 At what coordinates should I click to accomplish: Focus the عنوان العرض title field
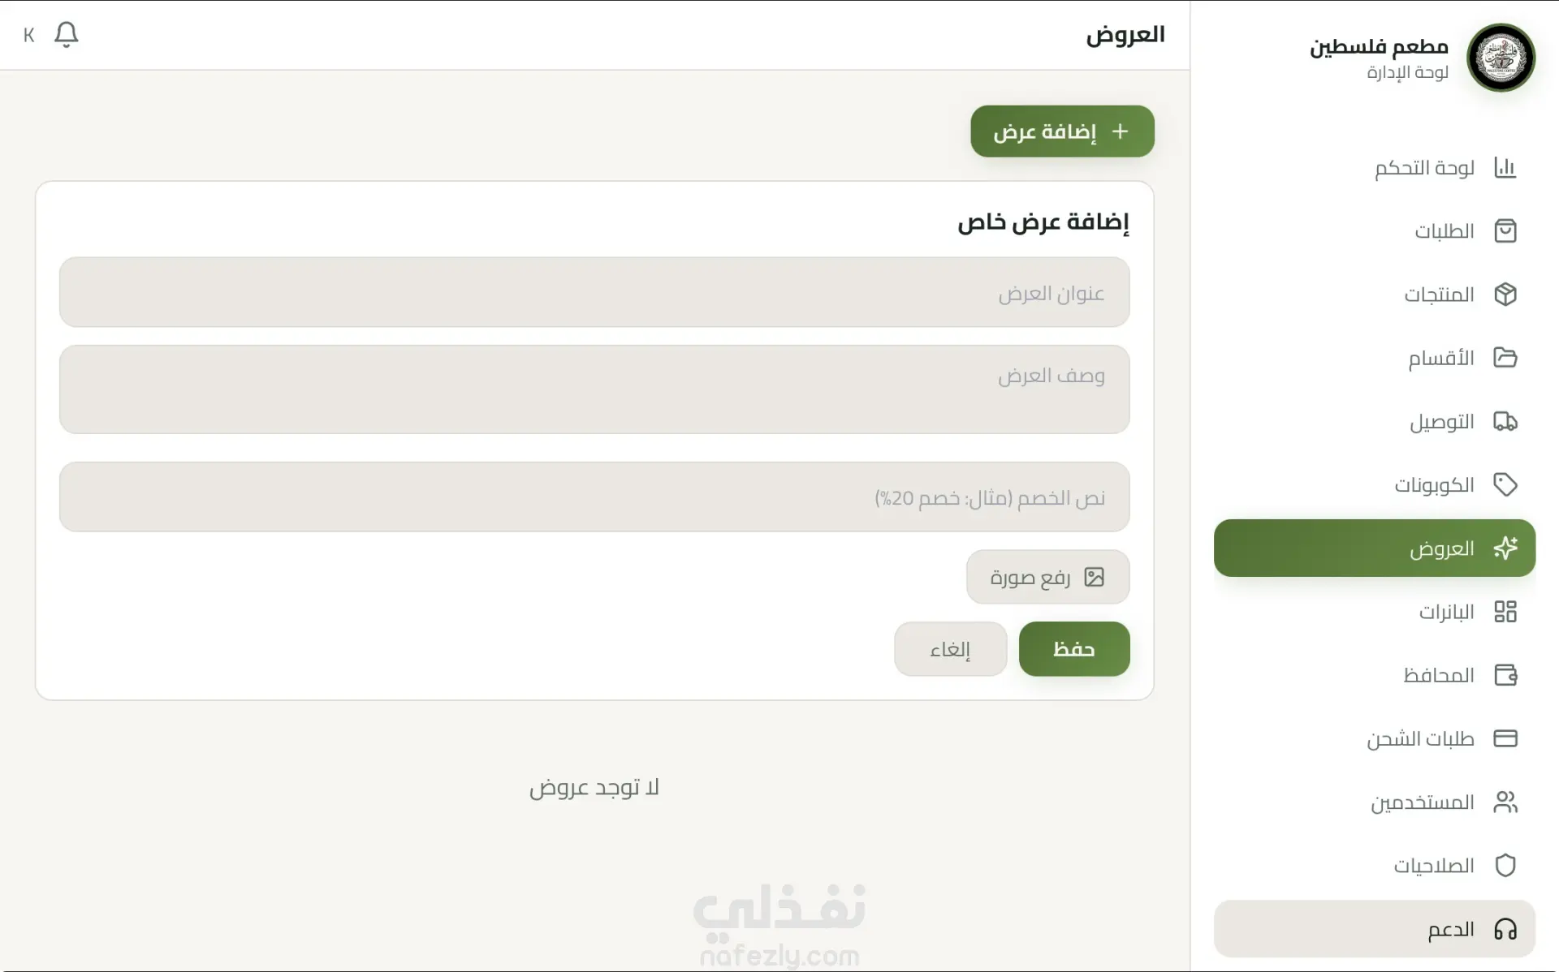(x=594, y=293)
